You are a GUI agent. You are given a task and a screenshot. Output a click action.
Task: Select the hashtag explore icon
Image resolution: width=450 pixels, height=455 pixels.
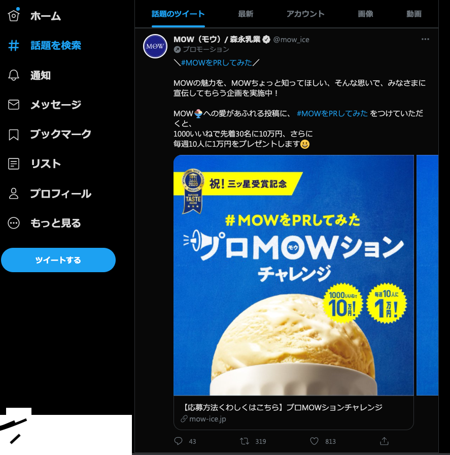(x=14, y=46)
